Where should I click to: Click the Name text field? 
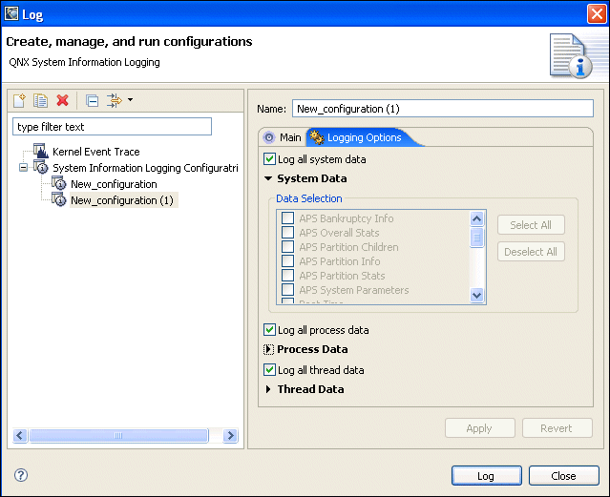pyautogui.click(x=442, y=109)
